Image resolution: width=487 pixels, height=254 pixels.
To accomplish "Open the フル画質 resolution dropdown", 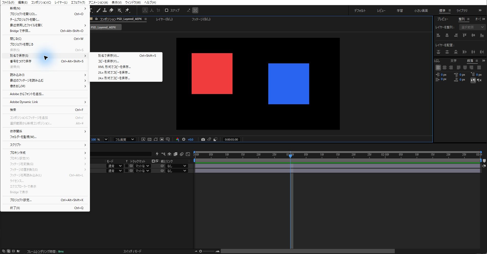I will coord(124,139).
